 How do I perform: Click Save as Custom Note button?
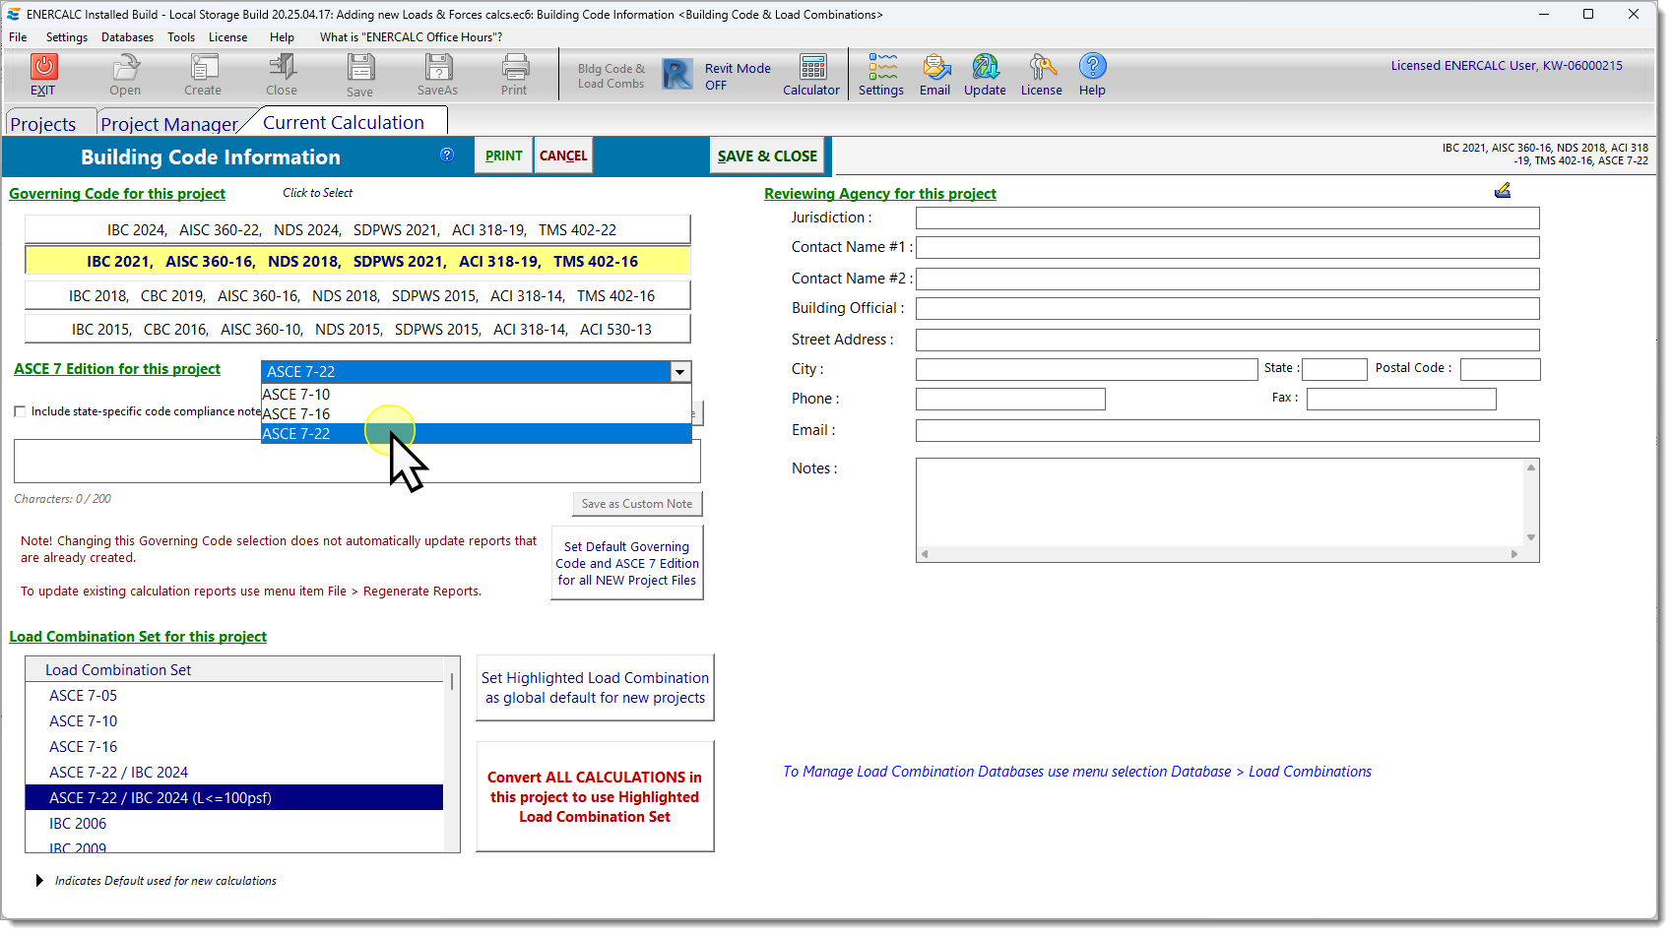tap(637, 504)
